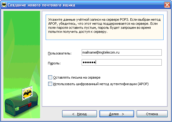This screenshot has width=172, height=122.
Task: Cancel the wizard with 'Отмена'
Action: [152, 114]
